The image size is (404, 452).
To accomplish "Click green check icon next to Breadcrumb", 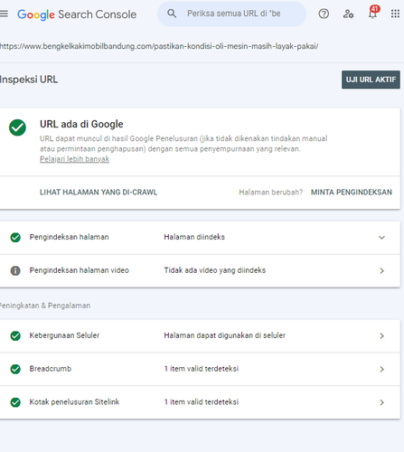I will (15, 369).
